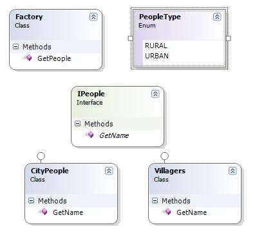Collapse the Factory class box with chevron
Image resolution: width=257 pixels, height=249 pixels.
[93, 17]
